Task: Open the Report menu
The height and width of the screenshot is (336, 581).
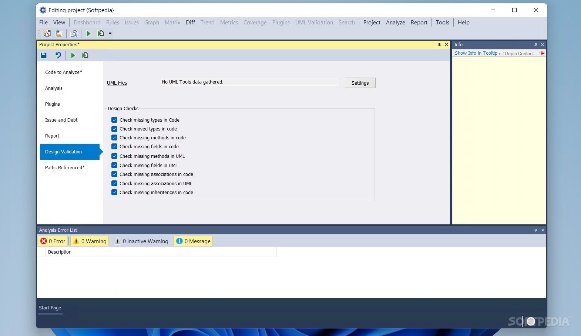Action: 419,23
